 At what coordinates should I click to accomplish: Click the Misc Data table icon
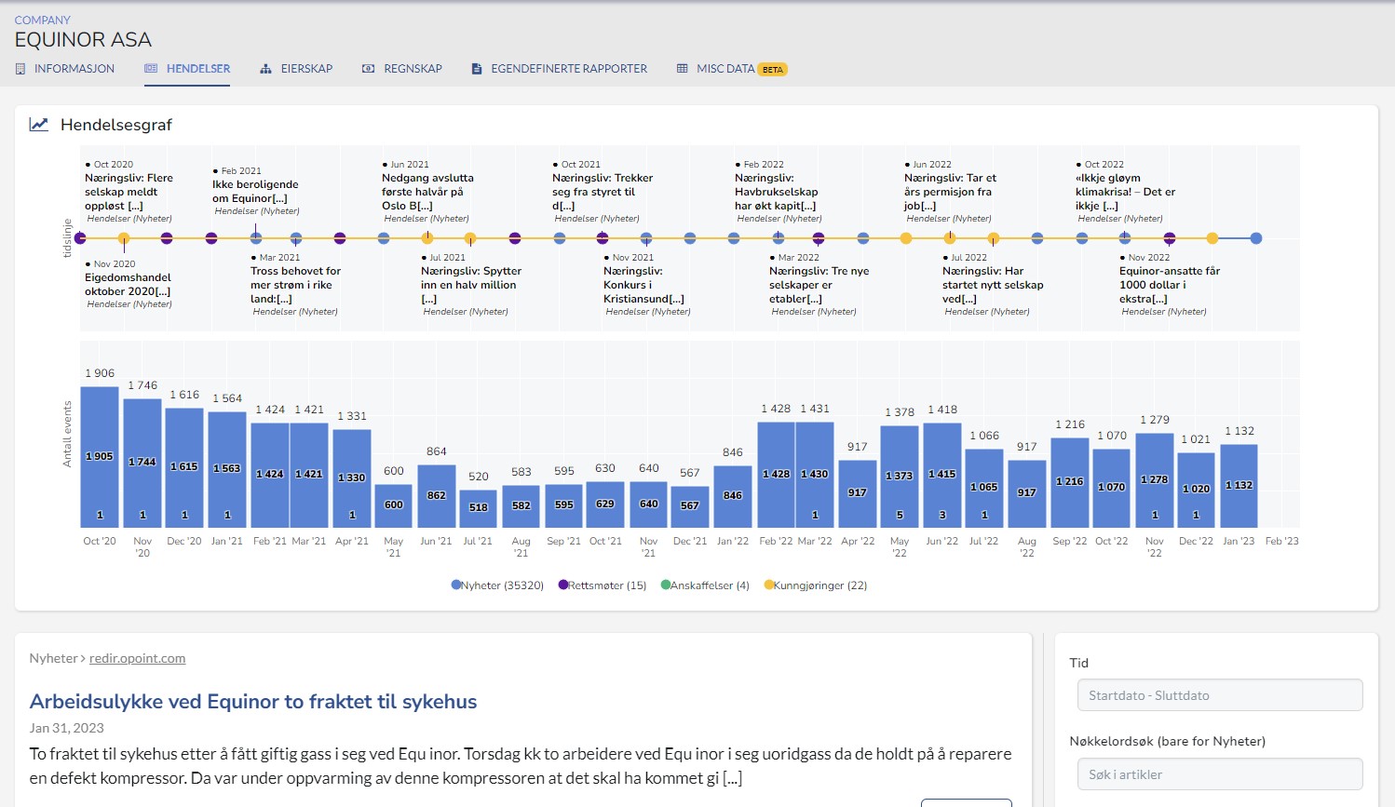pos(683,69)
